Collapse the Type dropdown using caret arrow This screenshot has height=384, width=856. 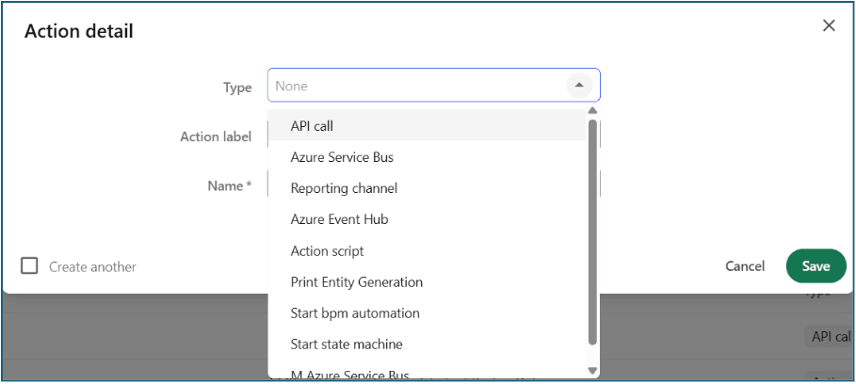pyautogui.click(x=579, y=86)
